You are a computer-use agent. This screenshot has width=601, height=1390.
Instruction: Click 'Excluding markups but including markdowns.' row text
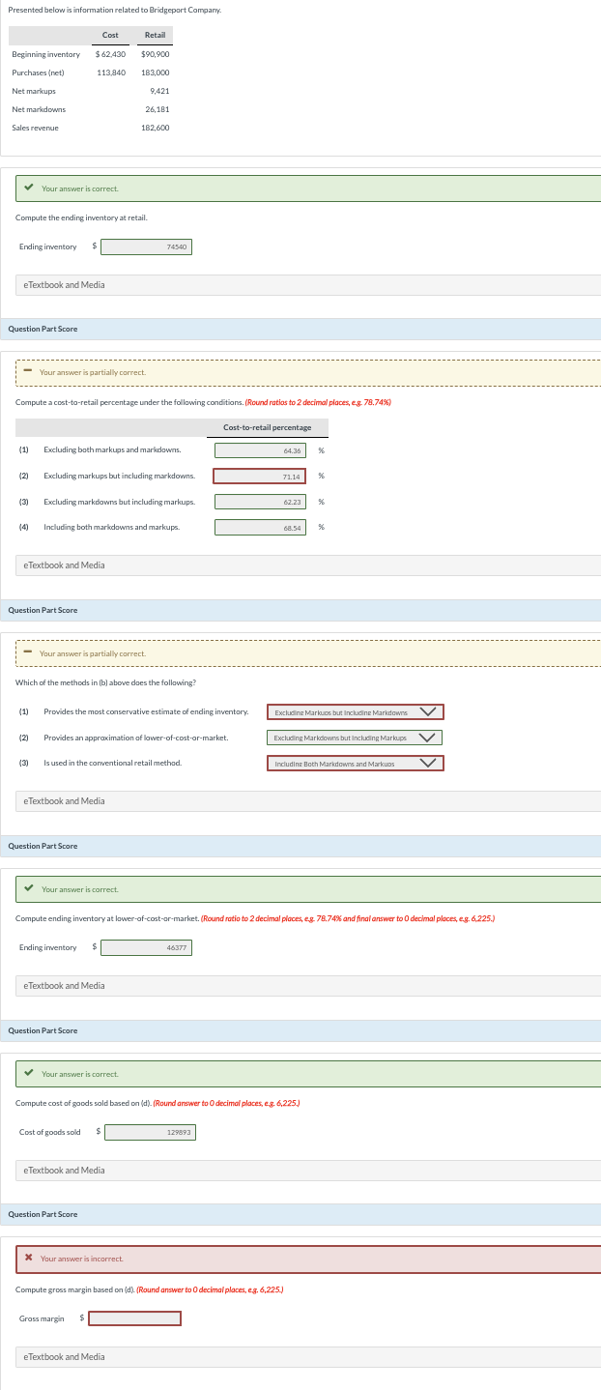pos(120,476)
